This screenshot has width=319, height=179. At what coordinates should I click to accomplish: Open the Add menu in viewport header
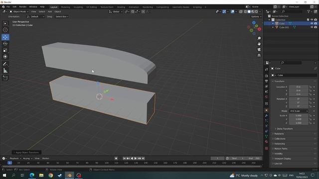click(x=50, y=12)
